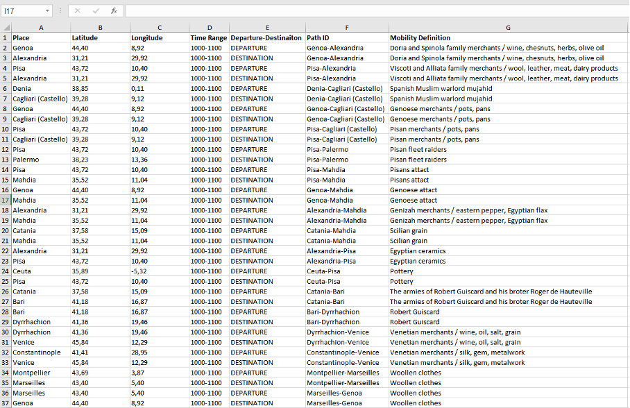The width and height of the screenshot is (630, 408).
Task: Click into the formula bar input area
Action: tap(377, 11)
